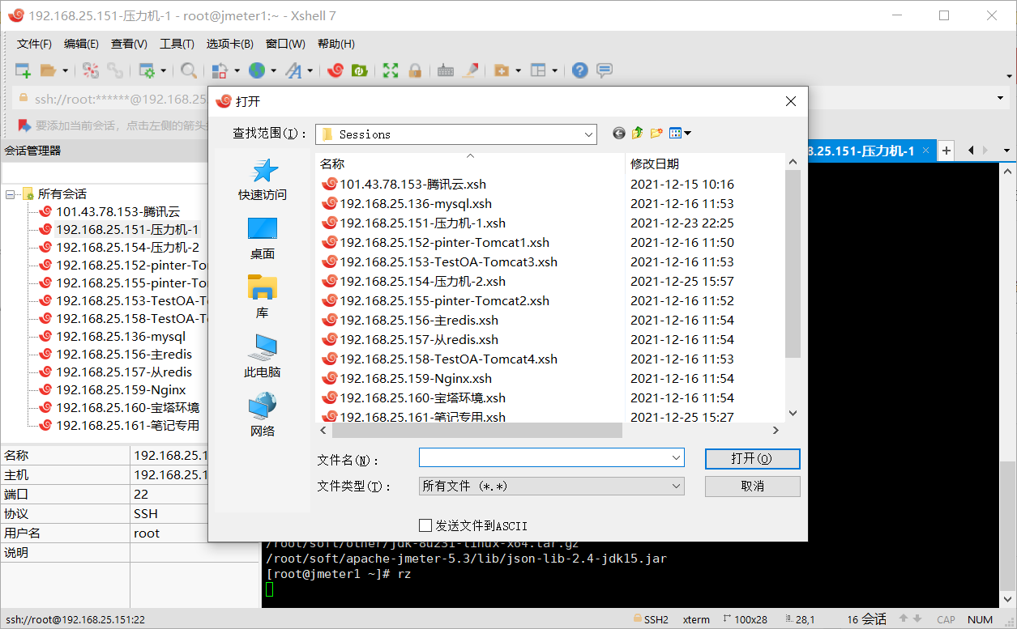Viewport: 1017px width, 629px height.
Task: Open the 编辑(E) menu
Action: coord(81,44)
